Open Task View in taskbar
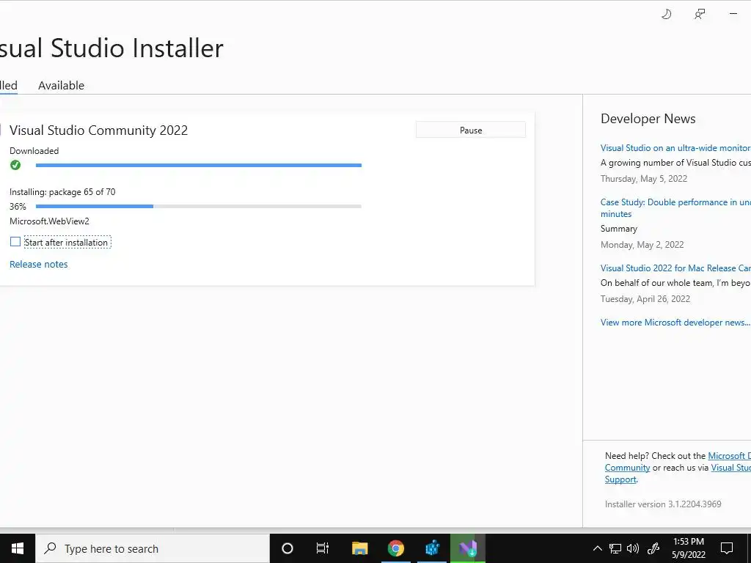751x563 pixels. (x=323, y=548)
